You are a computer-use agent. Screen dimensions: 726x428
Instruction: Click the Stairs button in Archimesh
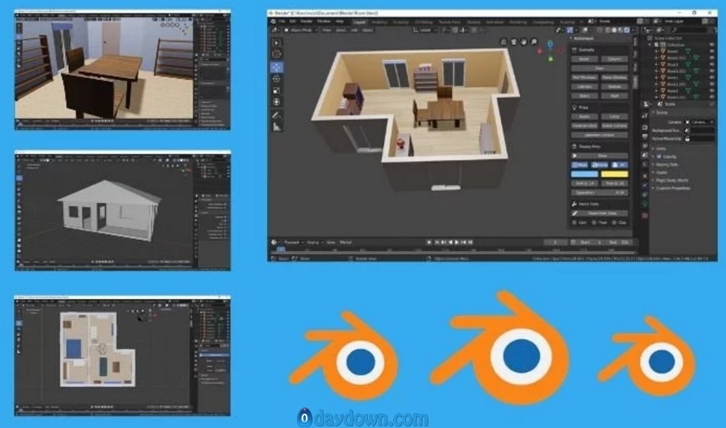[585, 95]
